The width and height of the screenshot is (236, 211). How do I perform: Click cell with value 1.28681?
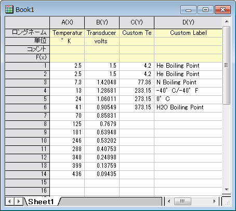pos(102,91)
